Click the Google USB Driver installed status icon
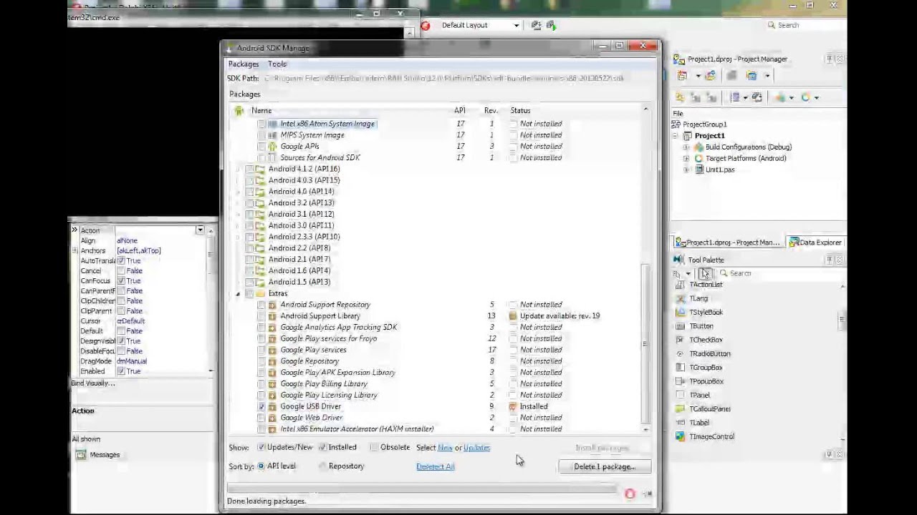The width and height of the screenshot is (917, 515). coord(513,406)
